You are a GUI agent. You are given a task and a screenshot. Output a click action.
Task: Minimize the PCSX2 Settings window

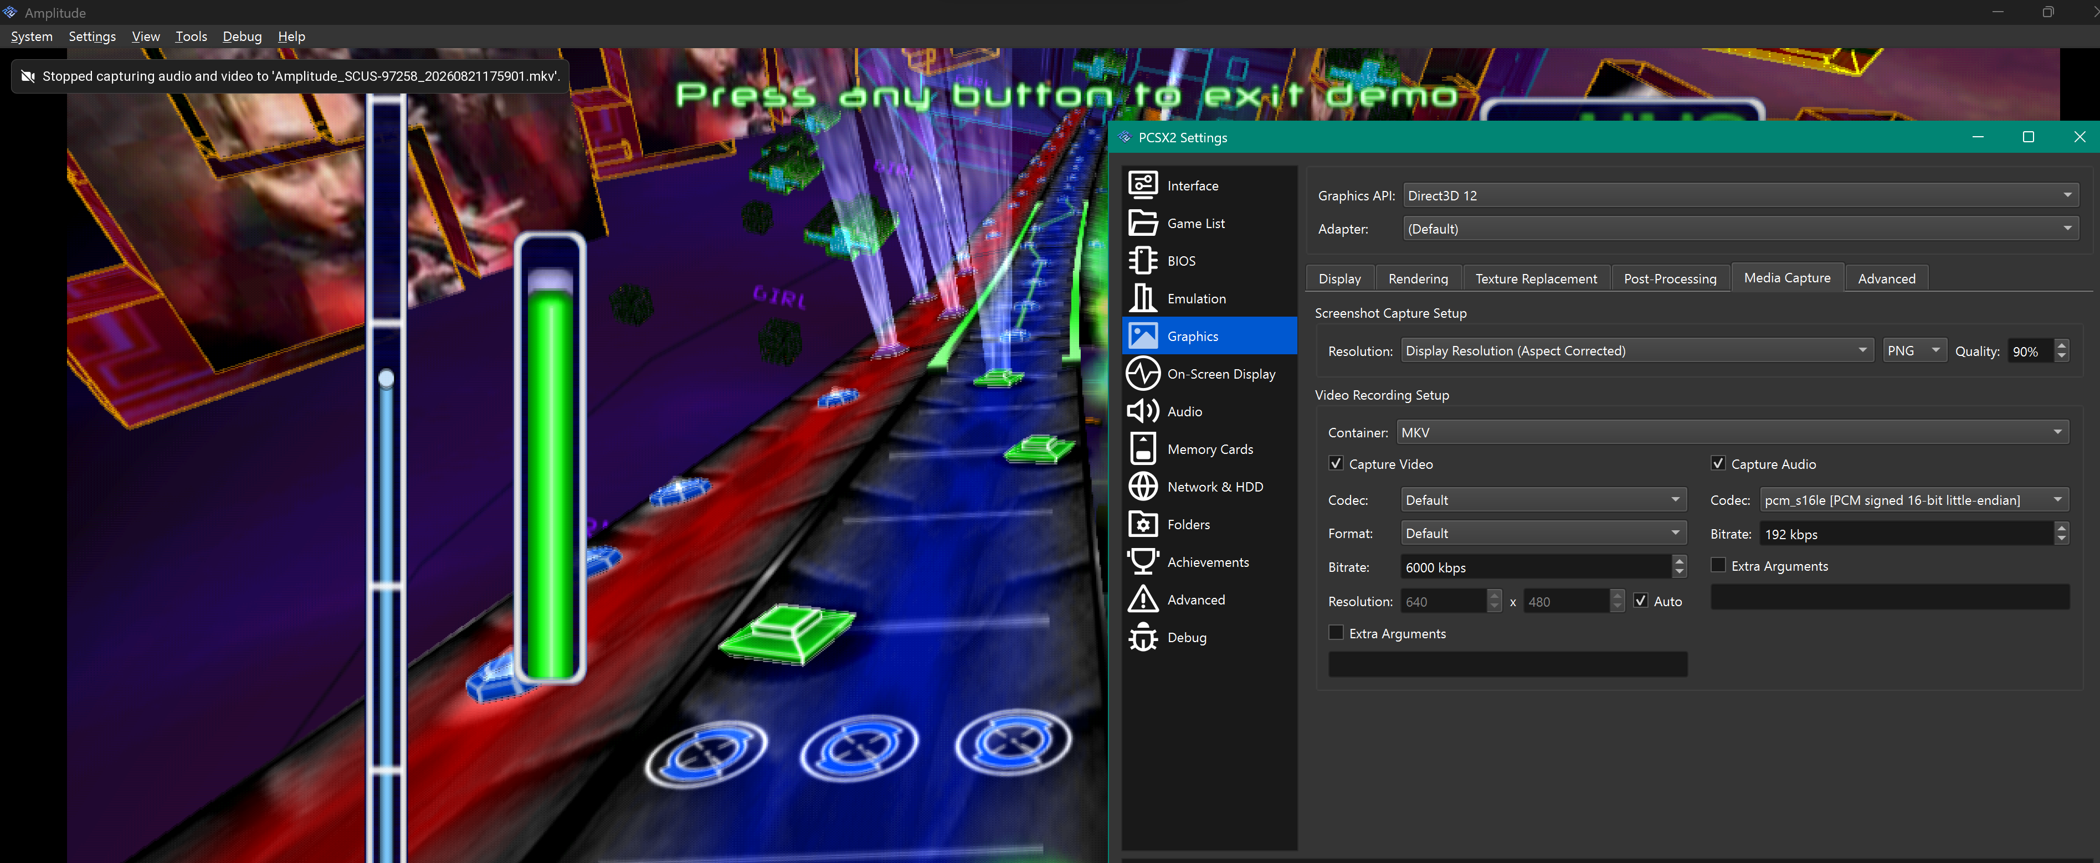pos(1978,137)
